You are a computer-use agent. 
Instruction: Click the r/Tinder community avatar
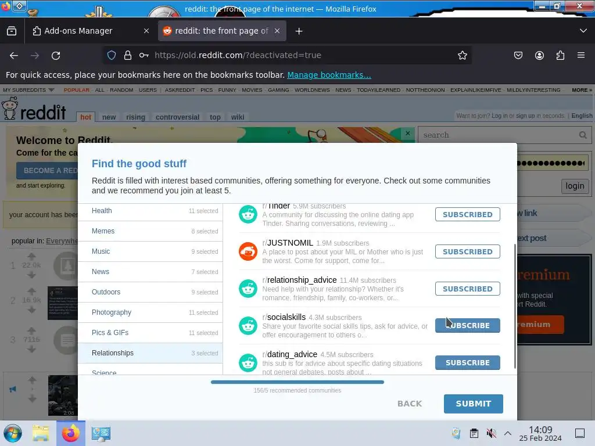pyautogui.click(x=248, y=215)
